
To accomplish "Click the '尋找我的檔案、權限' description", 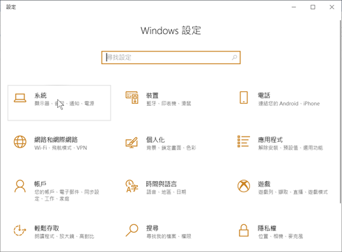I will pos(169,237).
